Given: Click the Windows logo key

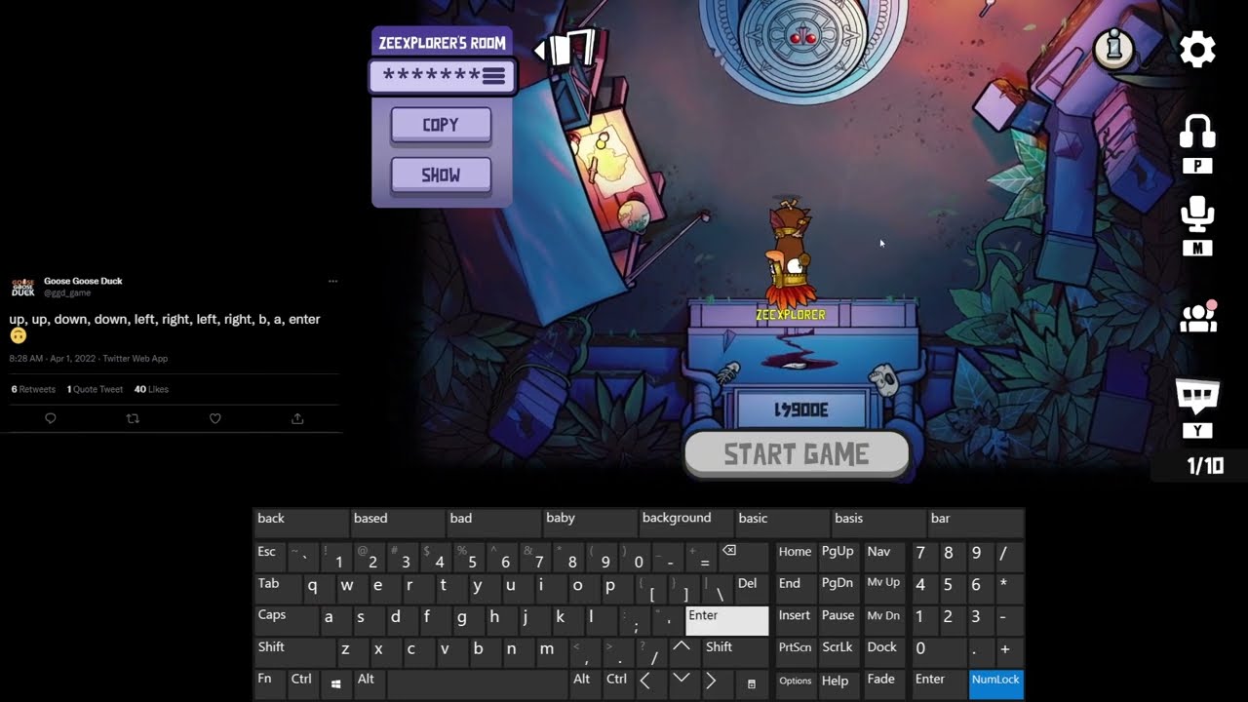Looking at the screenshot, I should coord(335,683).
